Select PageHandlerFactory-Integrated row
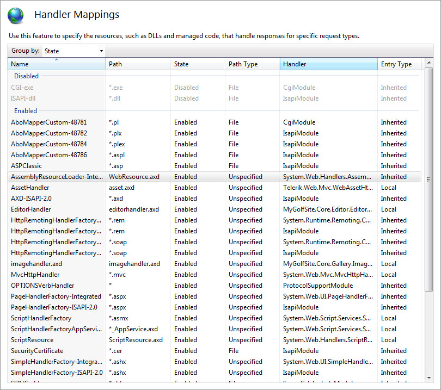The image size is (441, 390). 215,296
